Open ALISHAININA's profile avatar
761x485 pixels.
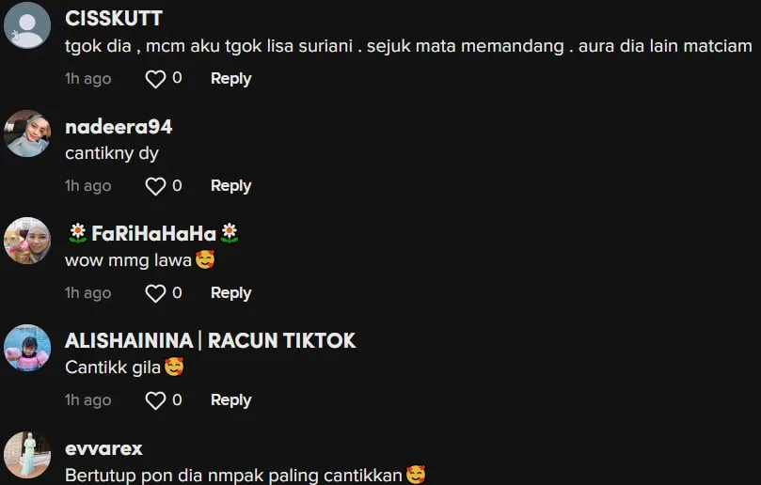pyautogui.click(x=27, y=348)
